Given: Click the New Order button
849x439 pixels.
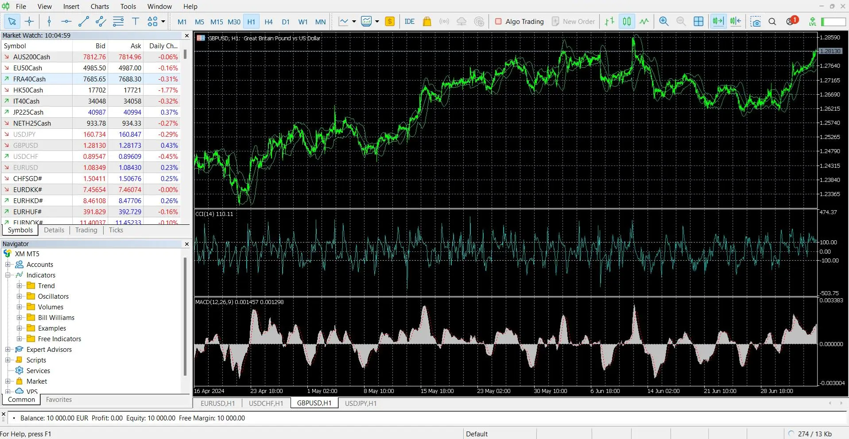Looking at the screenshot, I should pyautogui.click(x=574, y=21).
